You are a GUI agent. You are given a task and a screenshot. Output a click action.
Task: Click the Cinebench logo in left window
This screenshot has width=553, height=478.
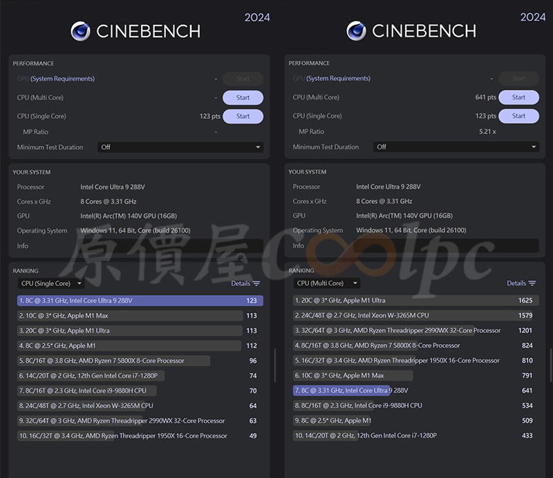(80, 31)
